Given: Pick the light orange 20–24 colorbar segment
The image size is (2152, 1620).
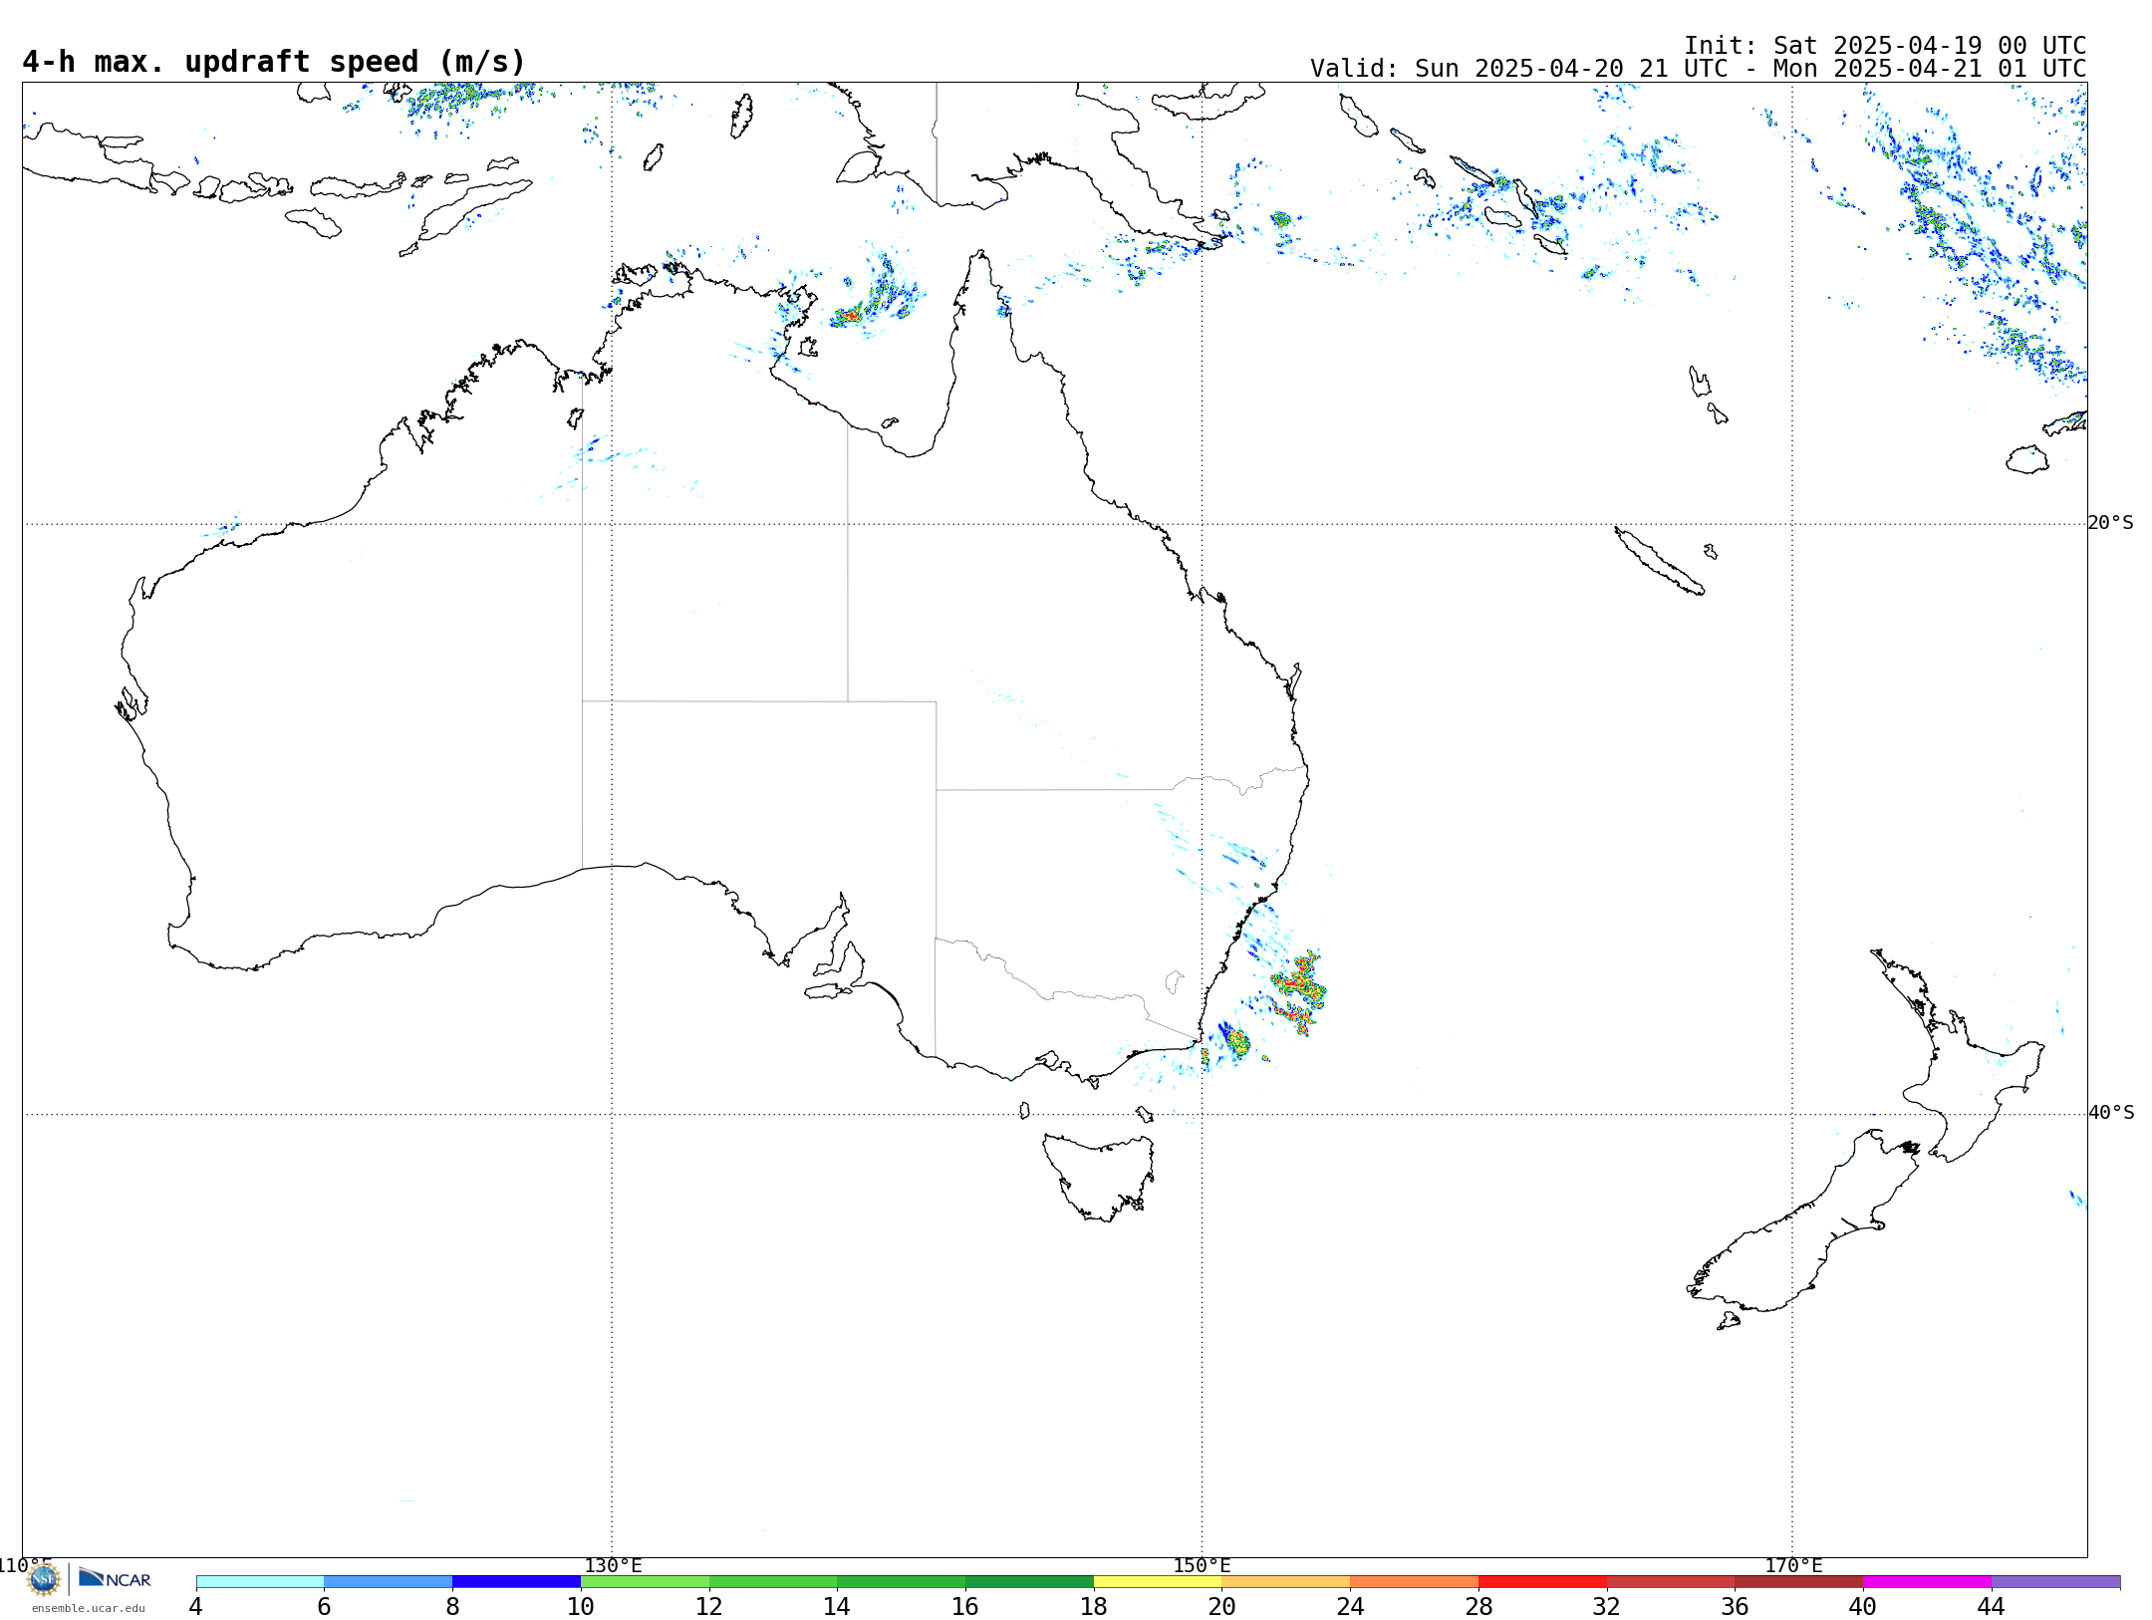Looking at the screenshot, I should tap(1286, 1582).
